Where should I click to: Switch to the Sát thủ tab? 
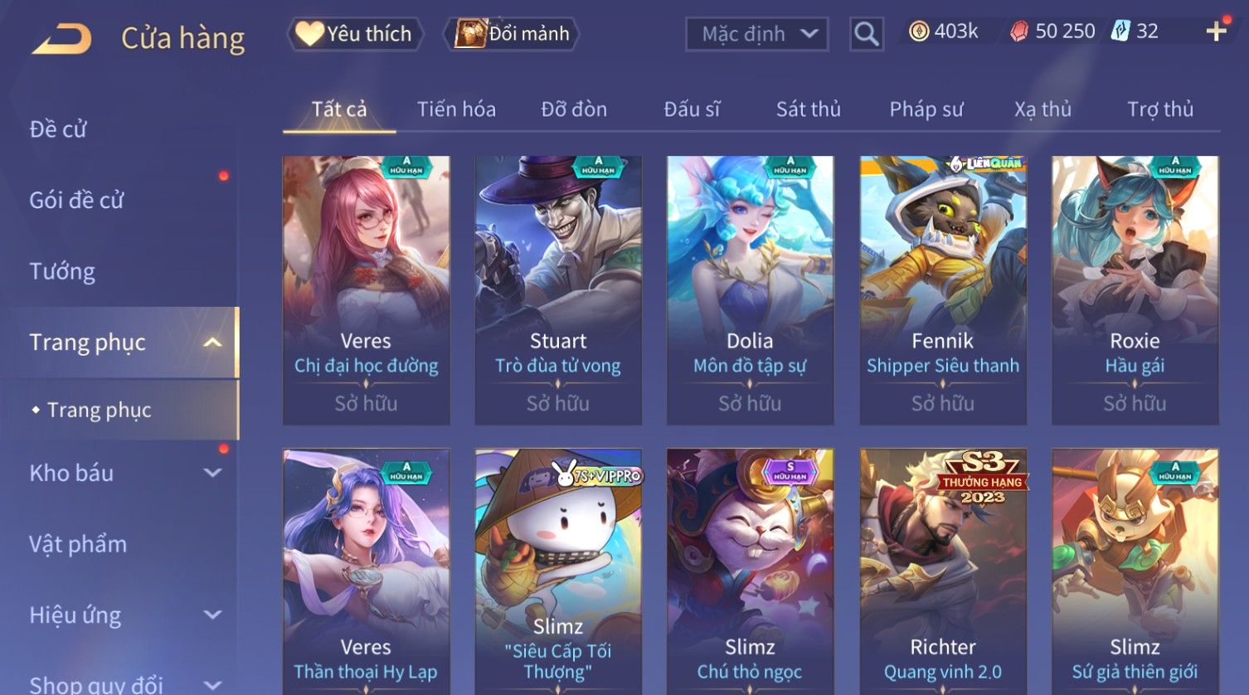point(808,109)
